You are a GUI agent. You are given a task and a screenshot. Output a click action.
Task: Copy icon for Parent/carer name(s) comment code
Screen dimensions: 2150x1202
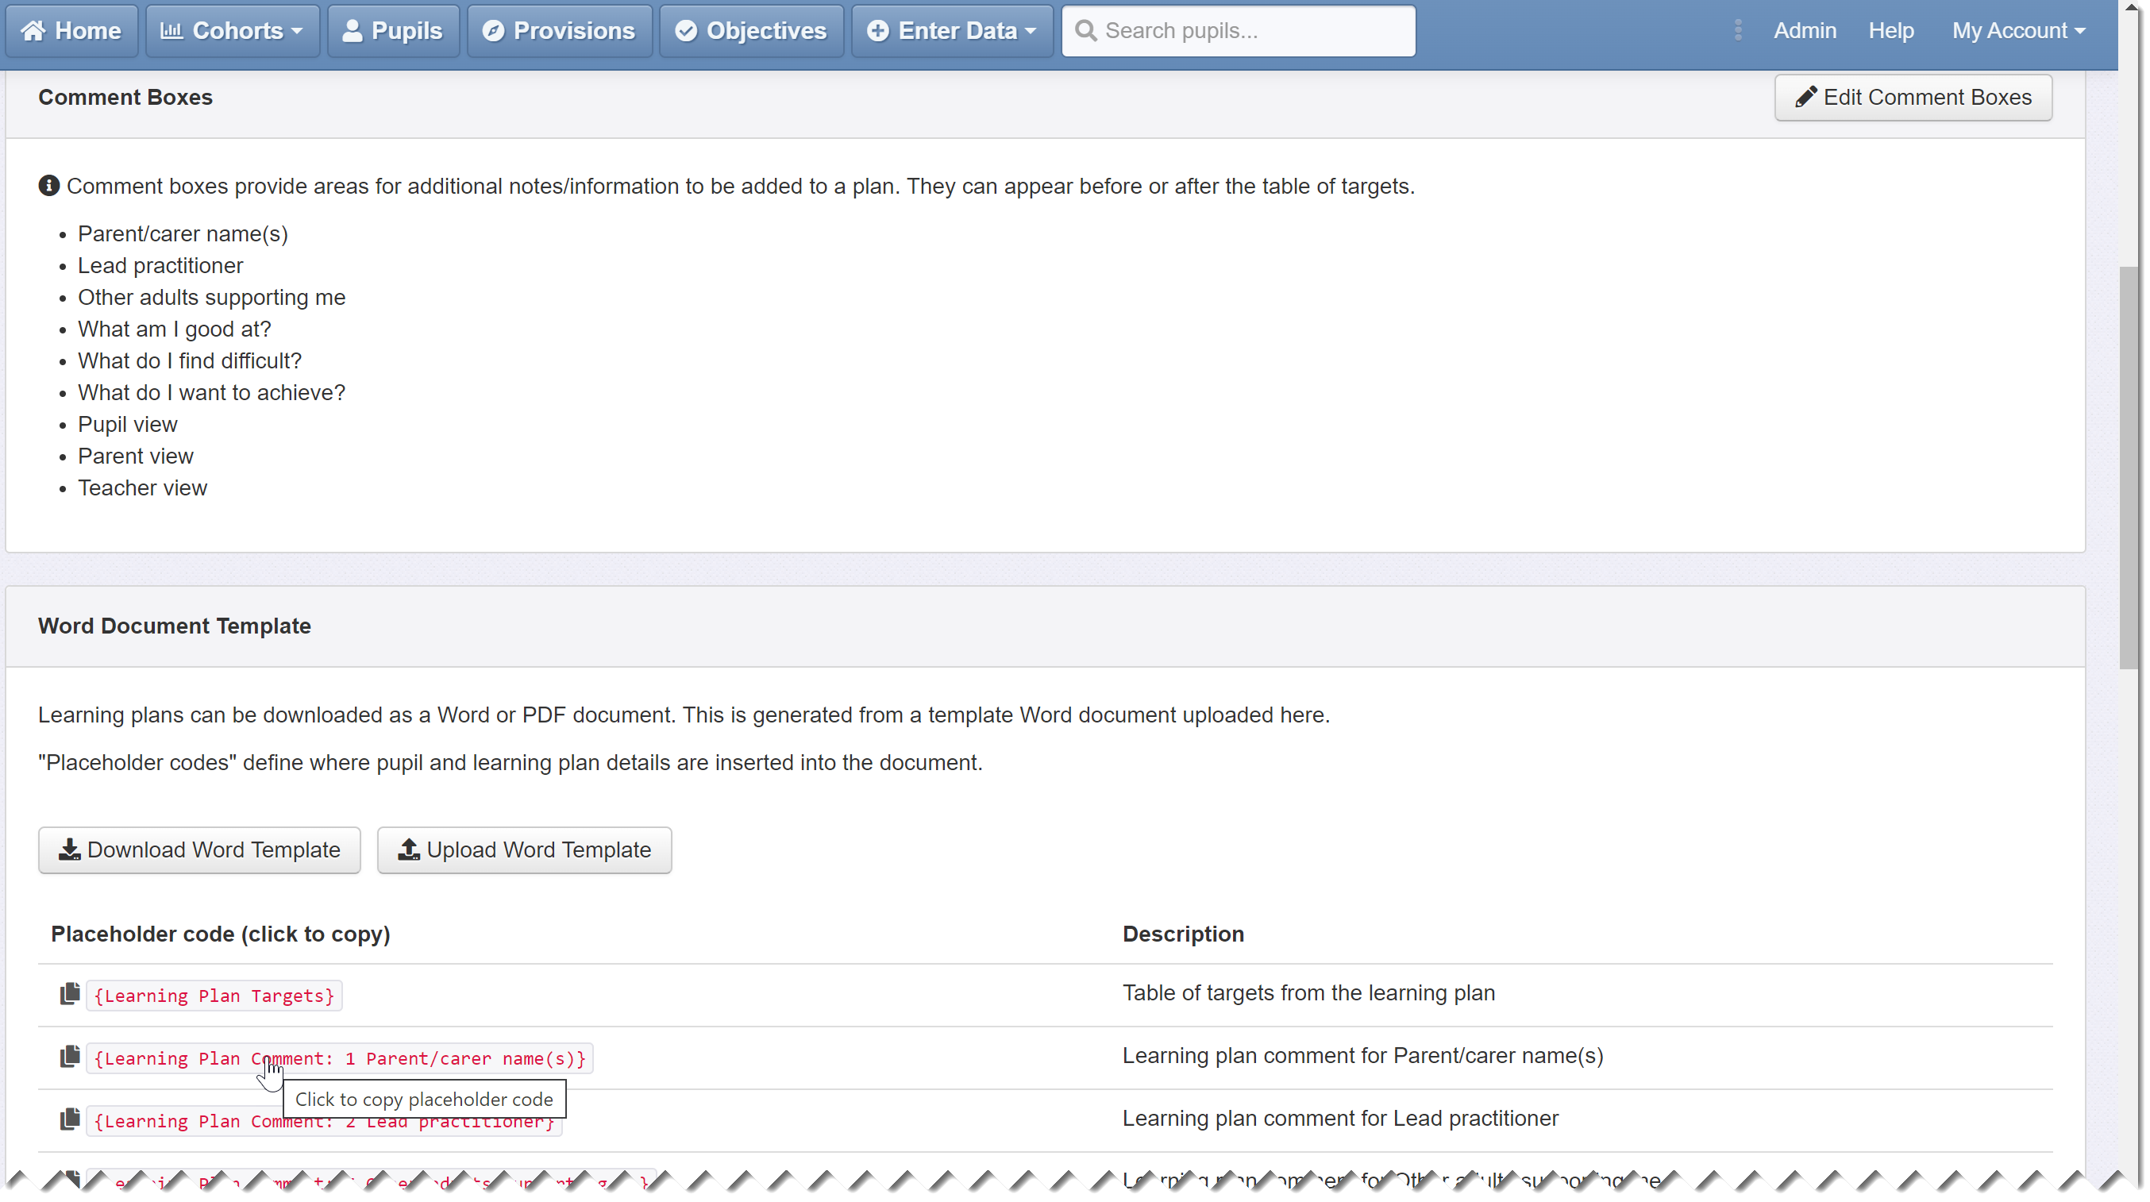click(x=70, y=1056)
